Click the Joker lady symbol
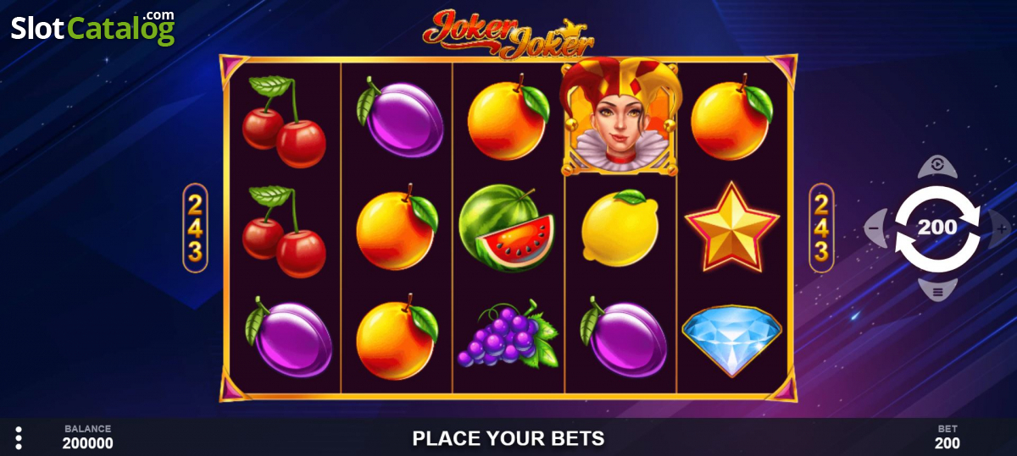This screenshot has width=1017, height=456. click(620, 116)
